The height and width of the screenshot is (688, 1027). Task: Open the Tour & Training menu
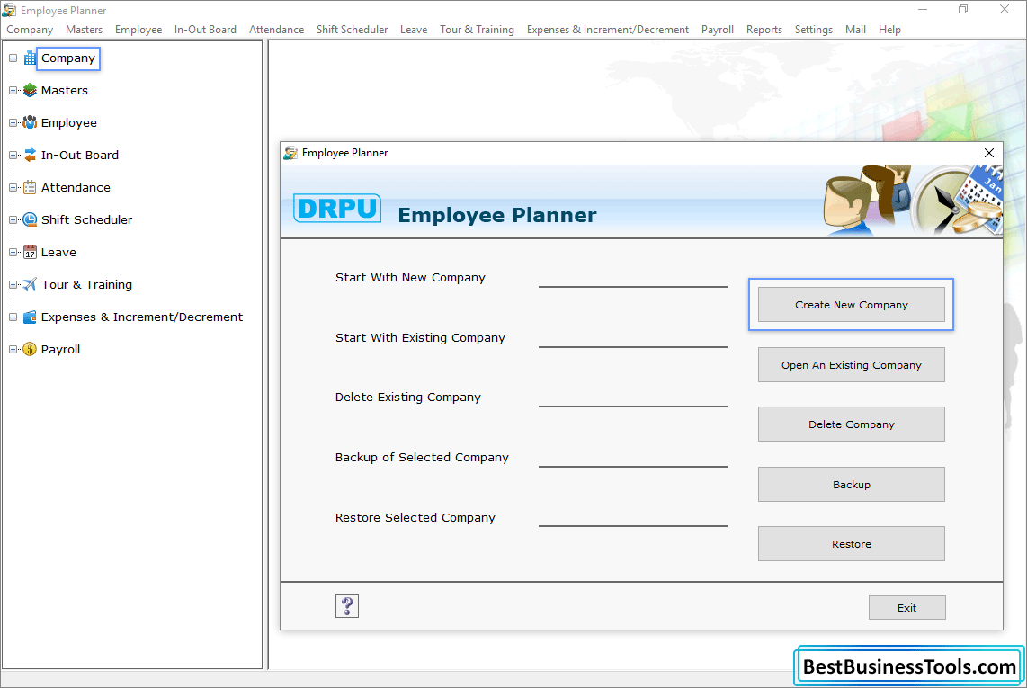(x=477, y=30)
